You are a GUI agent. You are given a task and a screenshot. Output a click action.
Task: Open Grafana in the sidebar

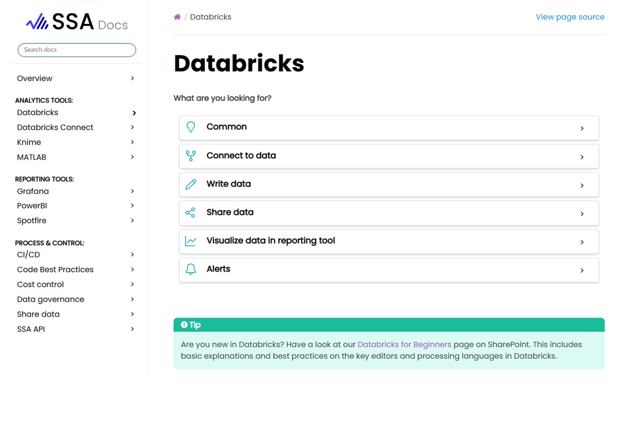point(33,191)
